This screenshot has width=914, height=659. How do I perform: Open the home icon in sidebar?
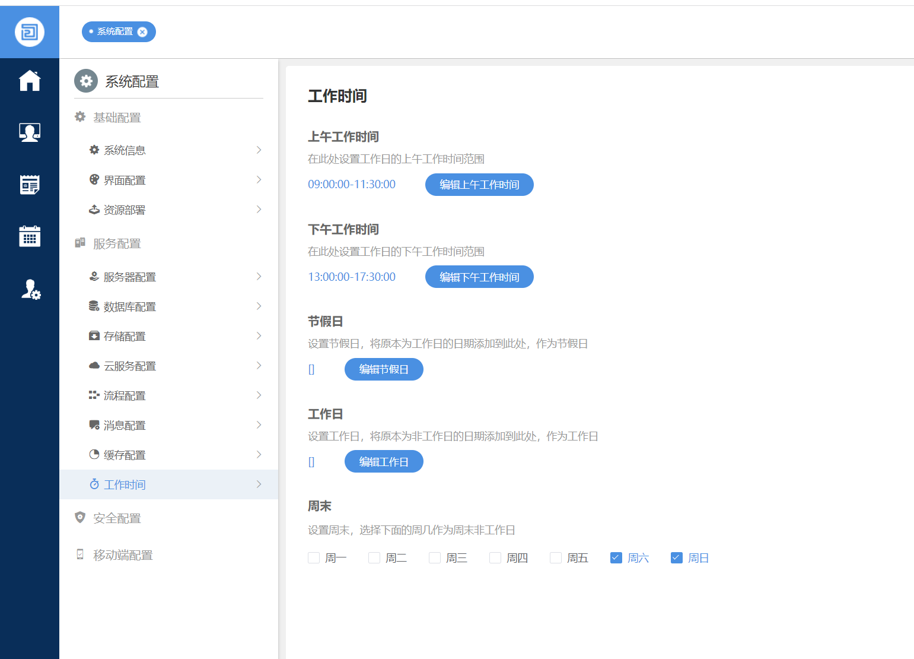[30, 81]
